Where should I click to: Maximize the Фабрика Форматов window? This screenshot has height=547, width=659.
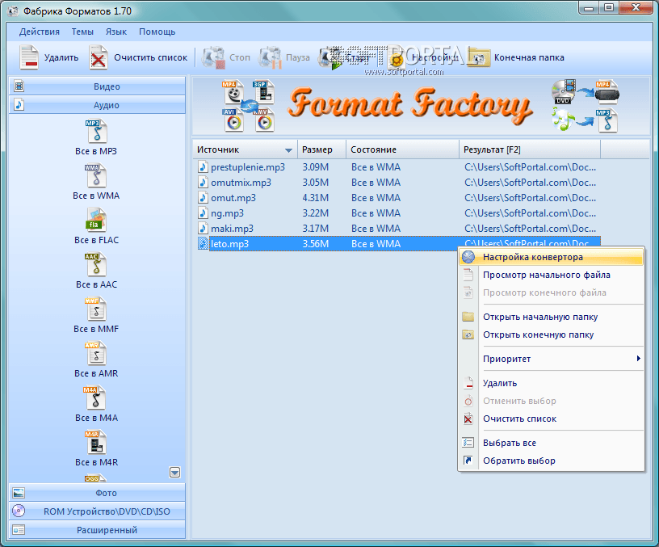[x=609, y=7]
